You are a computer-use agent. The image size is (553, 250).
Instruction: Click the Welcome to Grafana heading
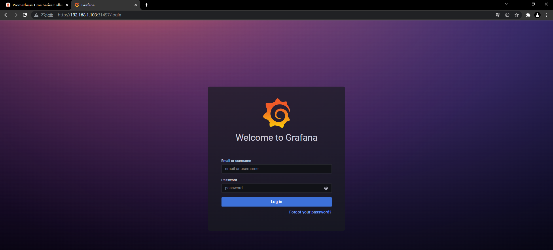[x=276, y=138]
